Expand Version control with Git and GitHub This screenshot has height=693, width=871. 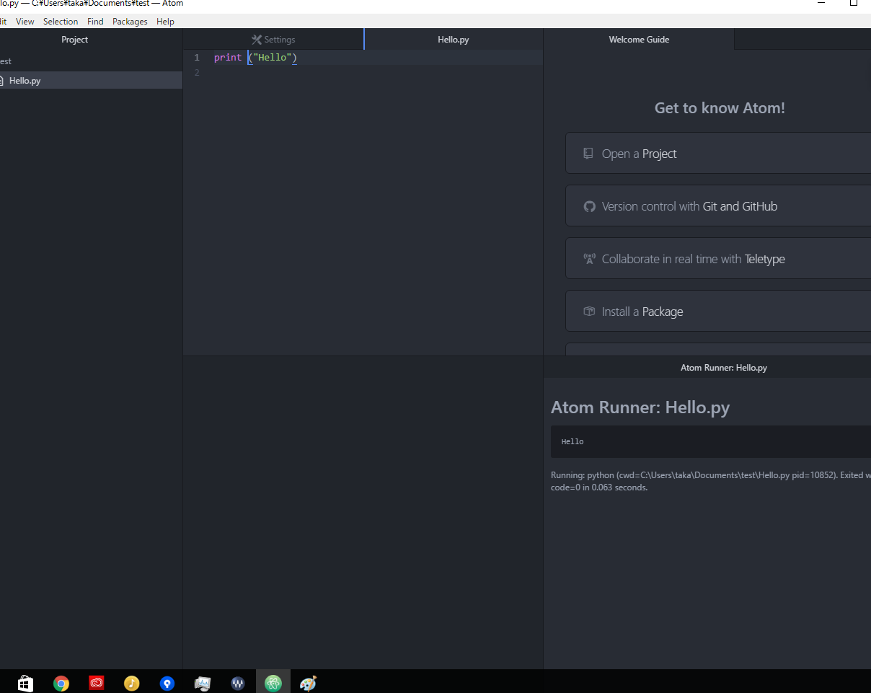pyautogui.click(x=718, y=206)
